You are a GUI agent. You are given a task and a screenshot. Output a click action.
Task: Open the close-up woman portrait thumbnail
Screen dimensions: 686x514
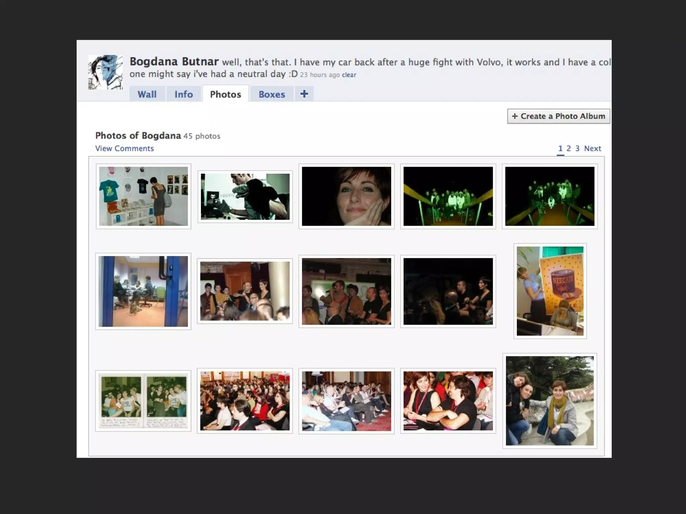click(346, 196)
